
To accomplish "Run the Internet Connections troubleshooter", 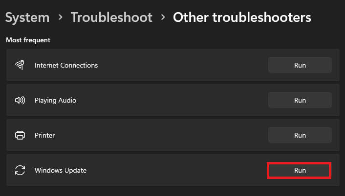I will [300, 65].
